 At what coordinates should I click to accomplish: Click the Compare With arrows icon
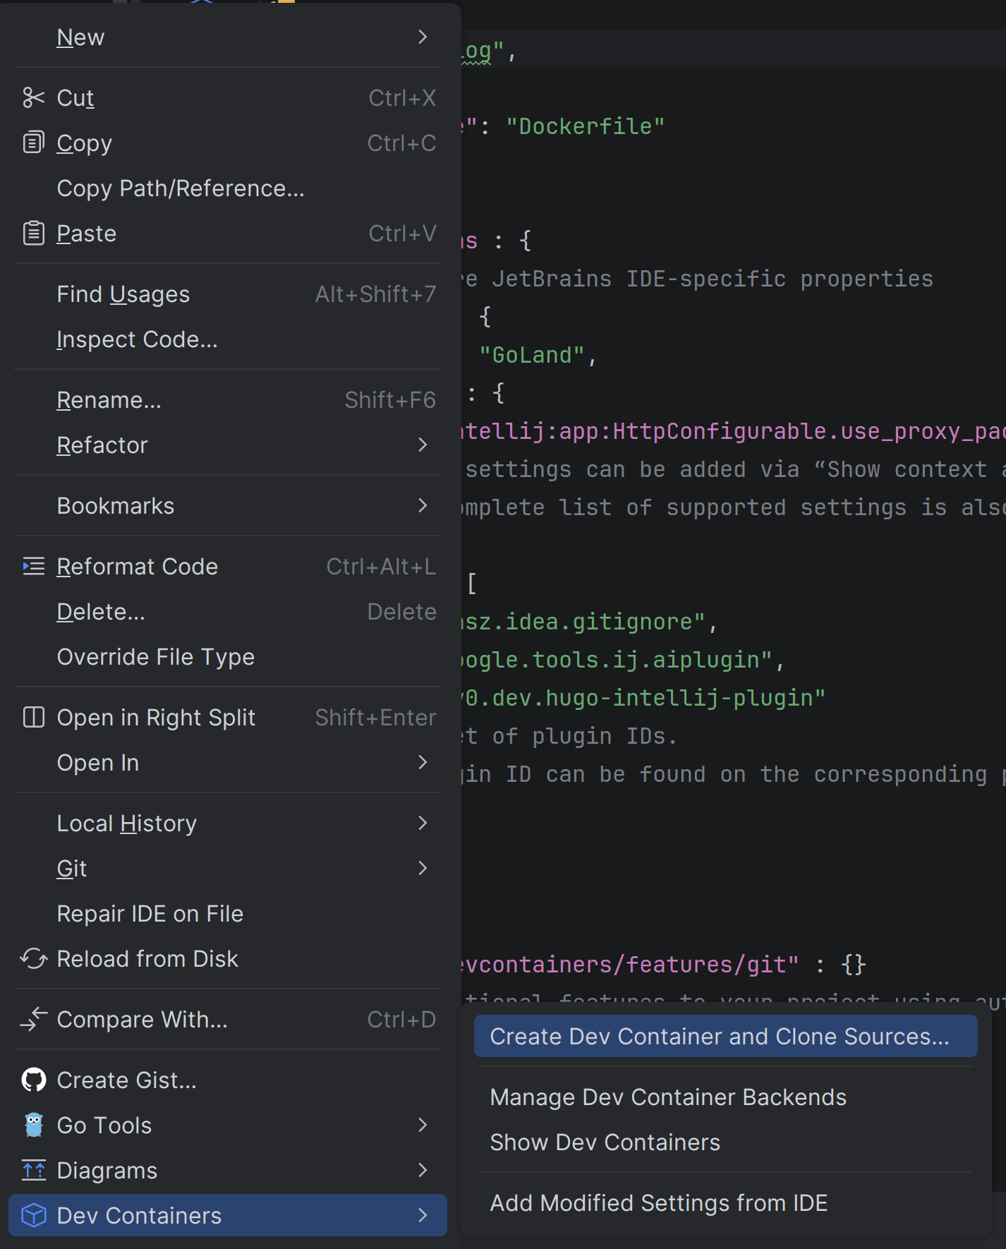[x=33, y=1019]
